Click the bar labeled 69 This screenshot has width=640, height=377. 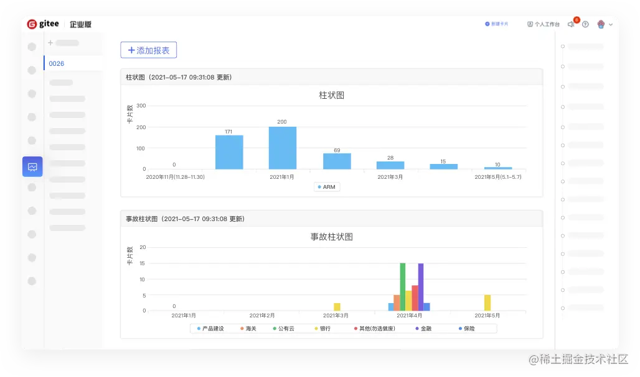[x=337, y=161]
